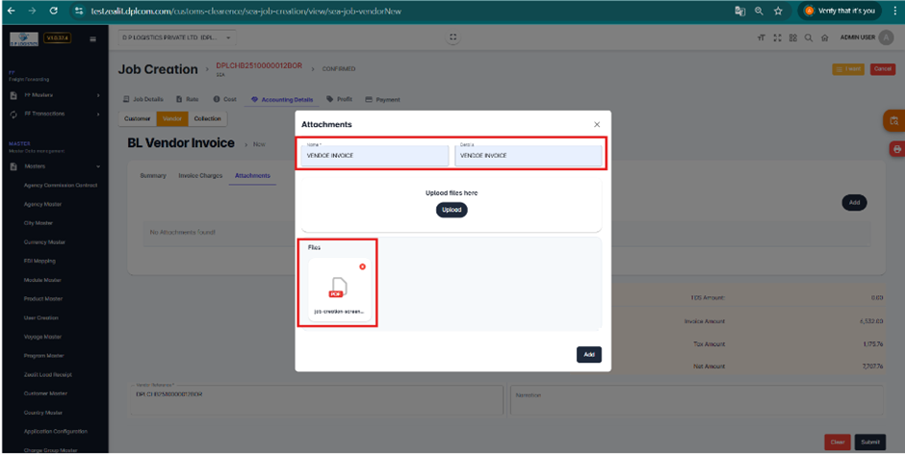
Task: Click the red print floating icon
Action: pyautogui.click(x=896, y=149)
